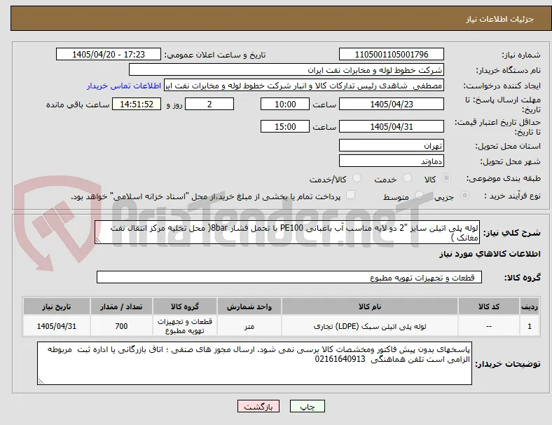Viewport: 552px width, 425px height.
Task: Click the request creator field مصطفی شاهدی
Action: pos(304,86)
